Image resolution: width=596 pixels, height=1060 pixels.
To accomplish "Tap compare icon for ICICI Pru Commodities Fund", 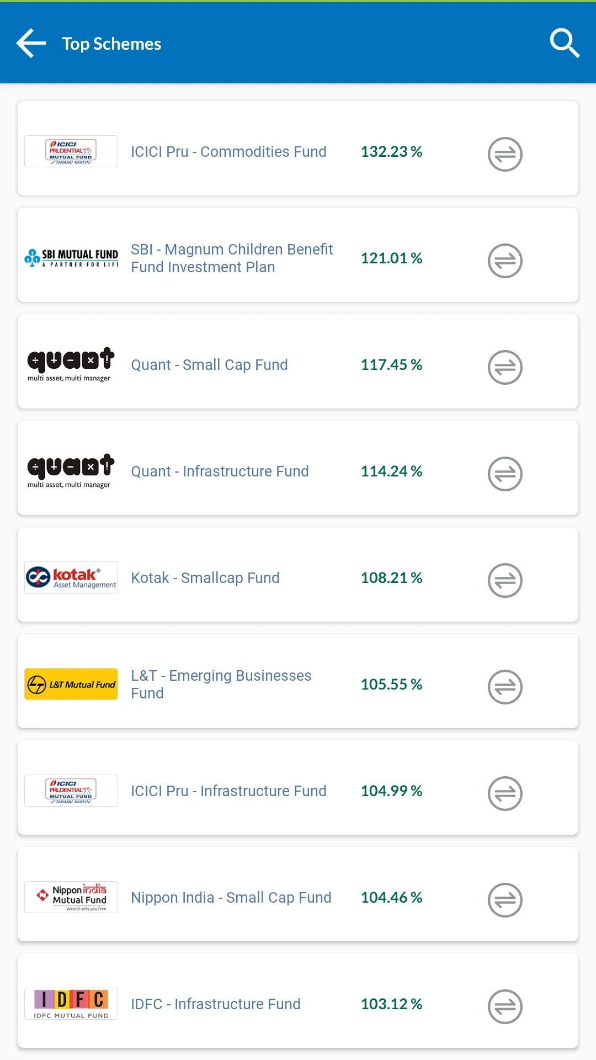I will 505,154.
